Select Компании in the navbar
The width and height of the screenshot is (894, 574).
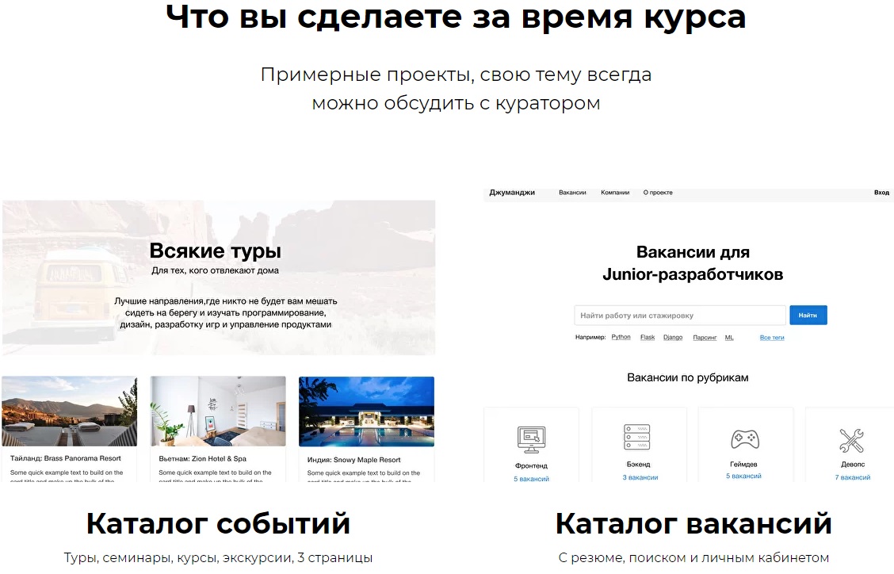[615, 192]
